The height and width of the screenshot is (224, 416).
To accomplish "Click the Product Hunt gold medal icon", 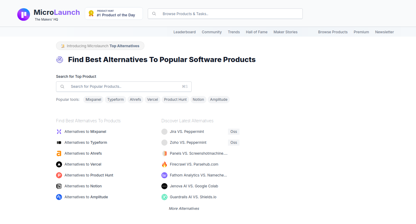I will pos(91,14).
